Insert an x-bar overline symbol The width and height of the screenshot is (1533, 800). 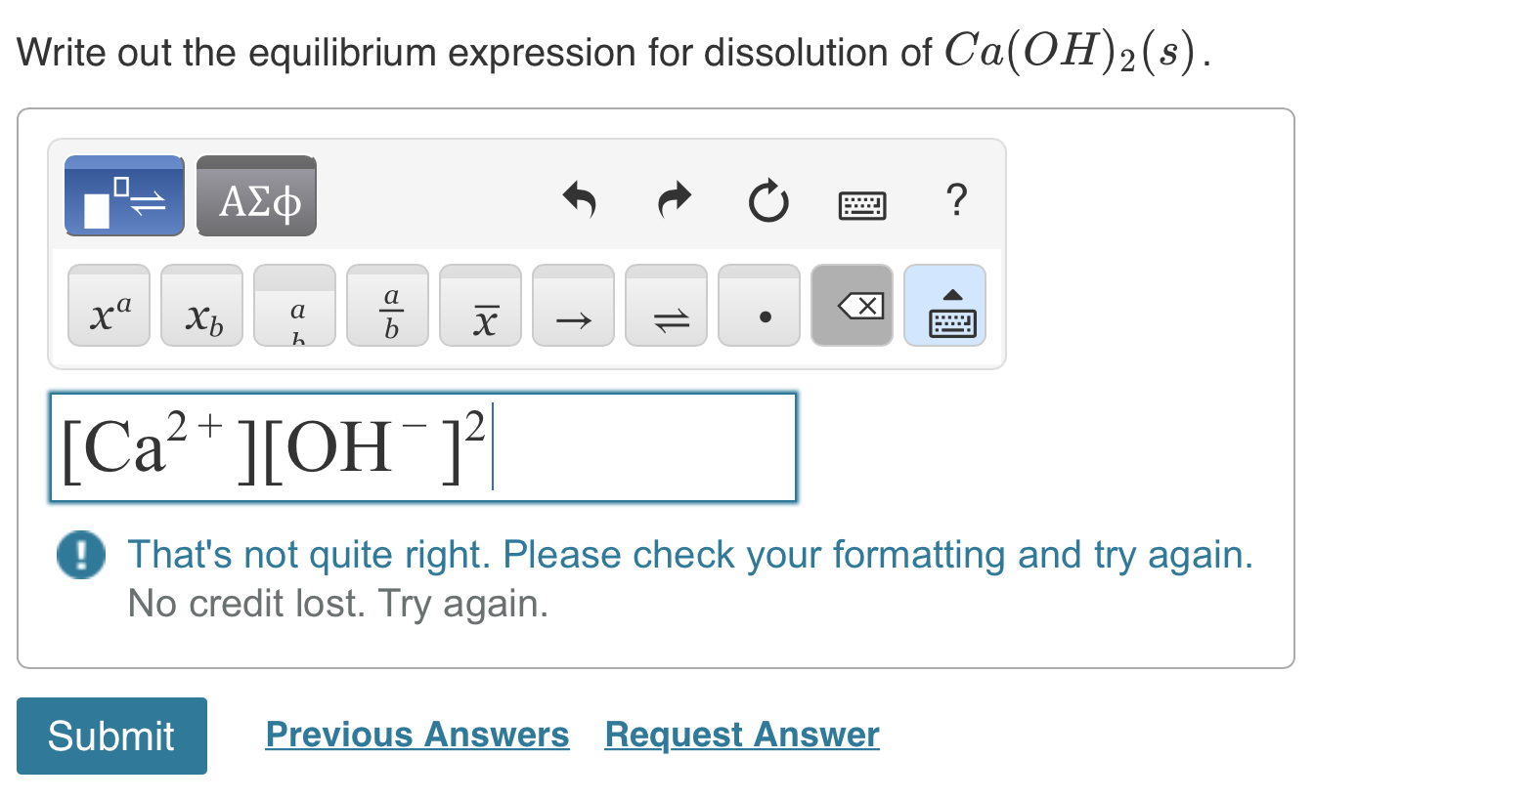(x=479, y=306)
